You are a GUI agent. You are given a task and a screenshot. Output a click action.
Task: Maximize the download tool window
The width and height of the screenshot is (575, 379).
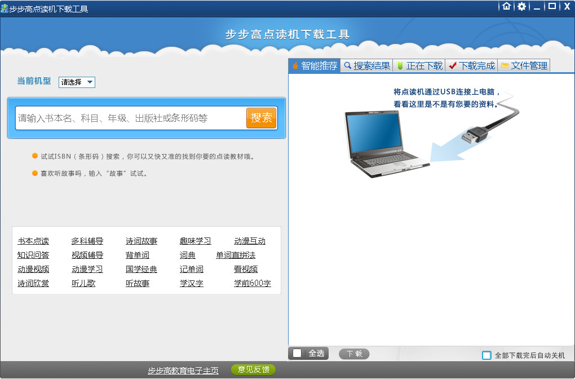tap(552, 6)
